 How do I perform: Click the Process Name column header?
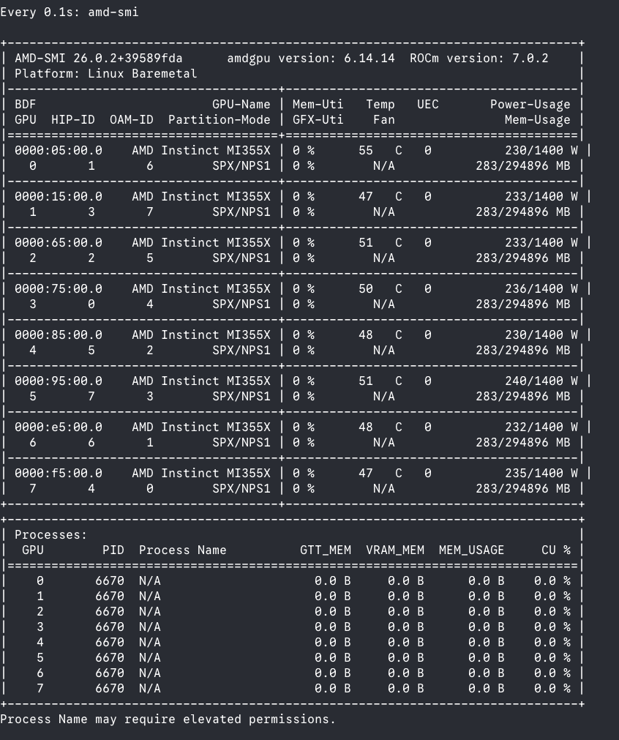(x=183, y=550)
